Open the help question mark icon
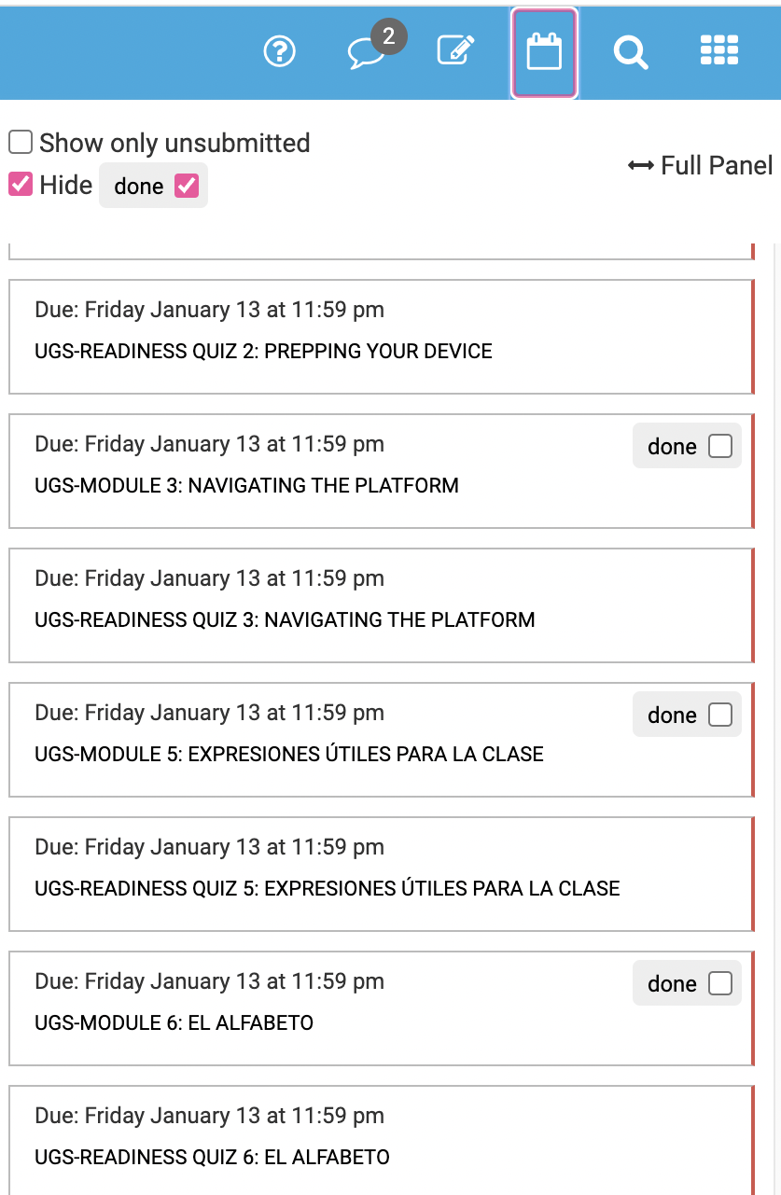Viewport: 781px width, 1195px height. [280, 51]
